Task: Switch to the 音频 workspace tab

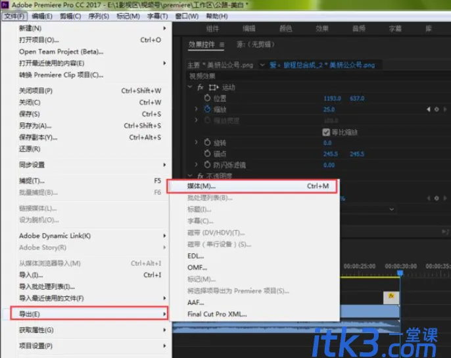Action: (x=359, y=28)
